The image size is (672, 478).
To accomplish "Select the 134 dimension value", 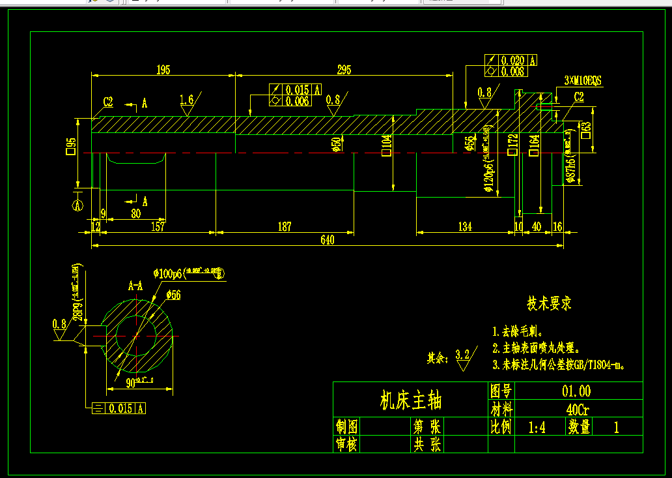I will click(x=464, y=226).
